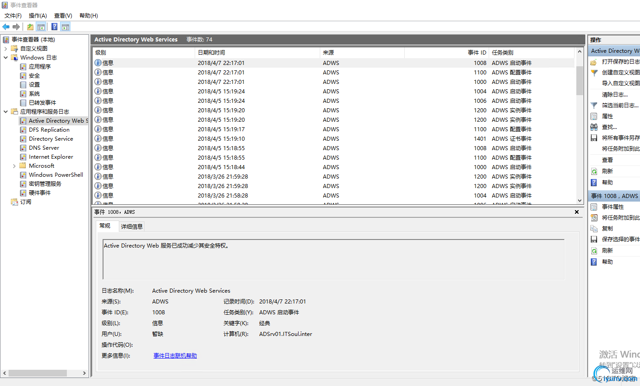Viewport: 640px width, 386px height.
Task: Click 创建自定义视图 action
Action: [x=620, y=72]
